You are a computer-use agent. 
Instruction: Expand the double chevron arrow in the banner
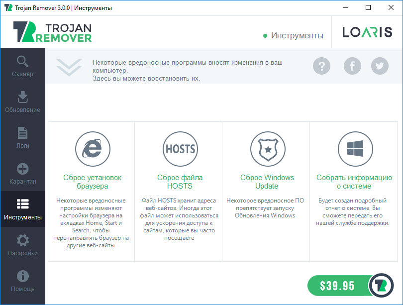(69, 67)
